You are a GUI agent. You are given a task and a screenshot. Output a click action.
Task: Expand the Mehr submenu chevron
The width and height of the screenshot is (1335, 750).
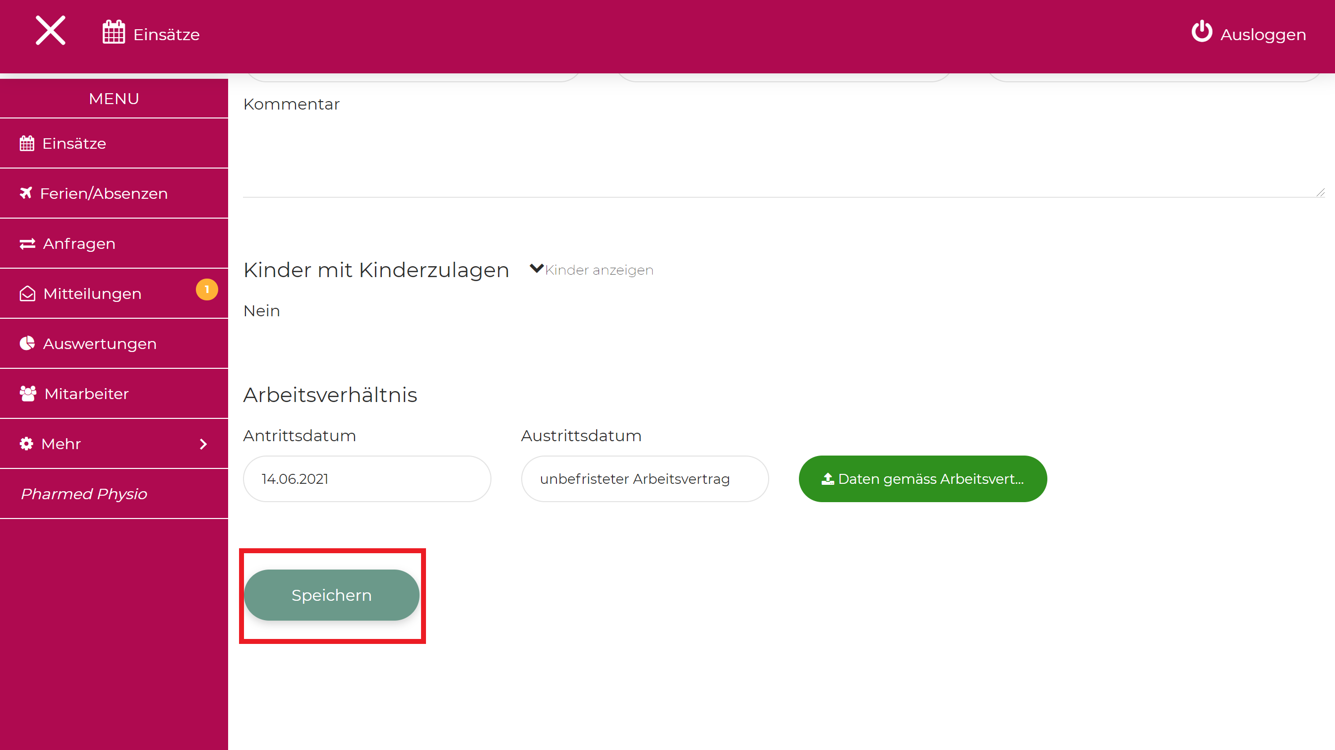[x=203, y=445]
